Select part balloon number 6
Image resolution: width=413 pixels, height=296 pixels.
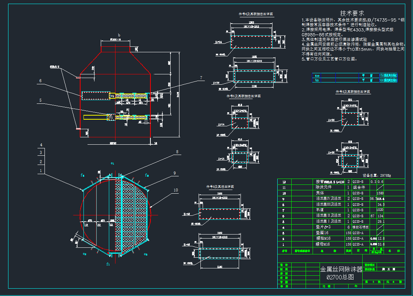click(40, 81)
